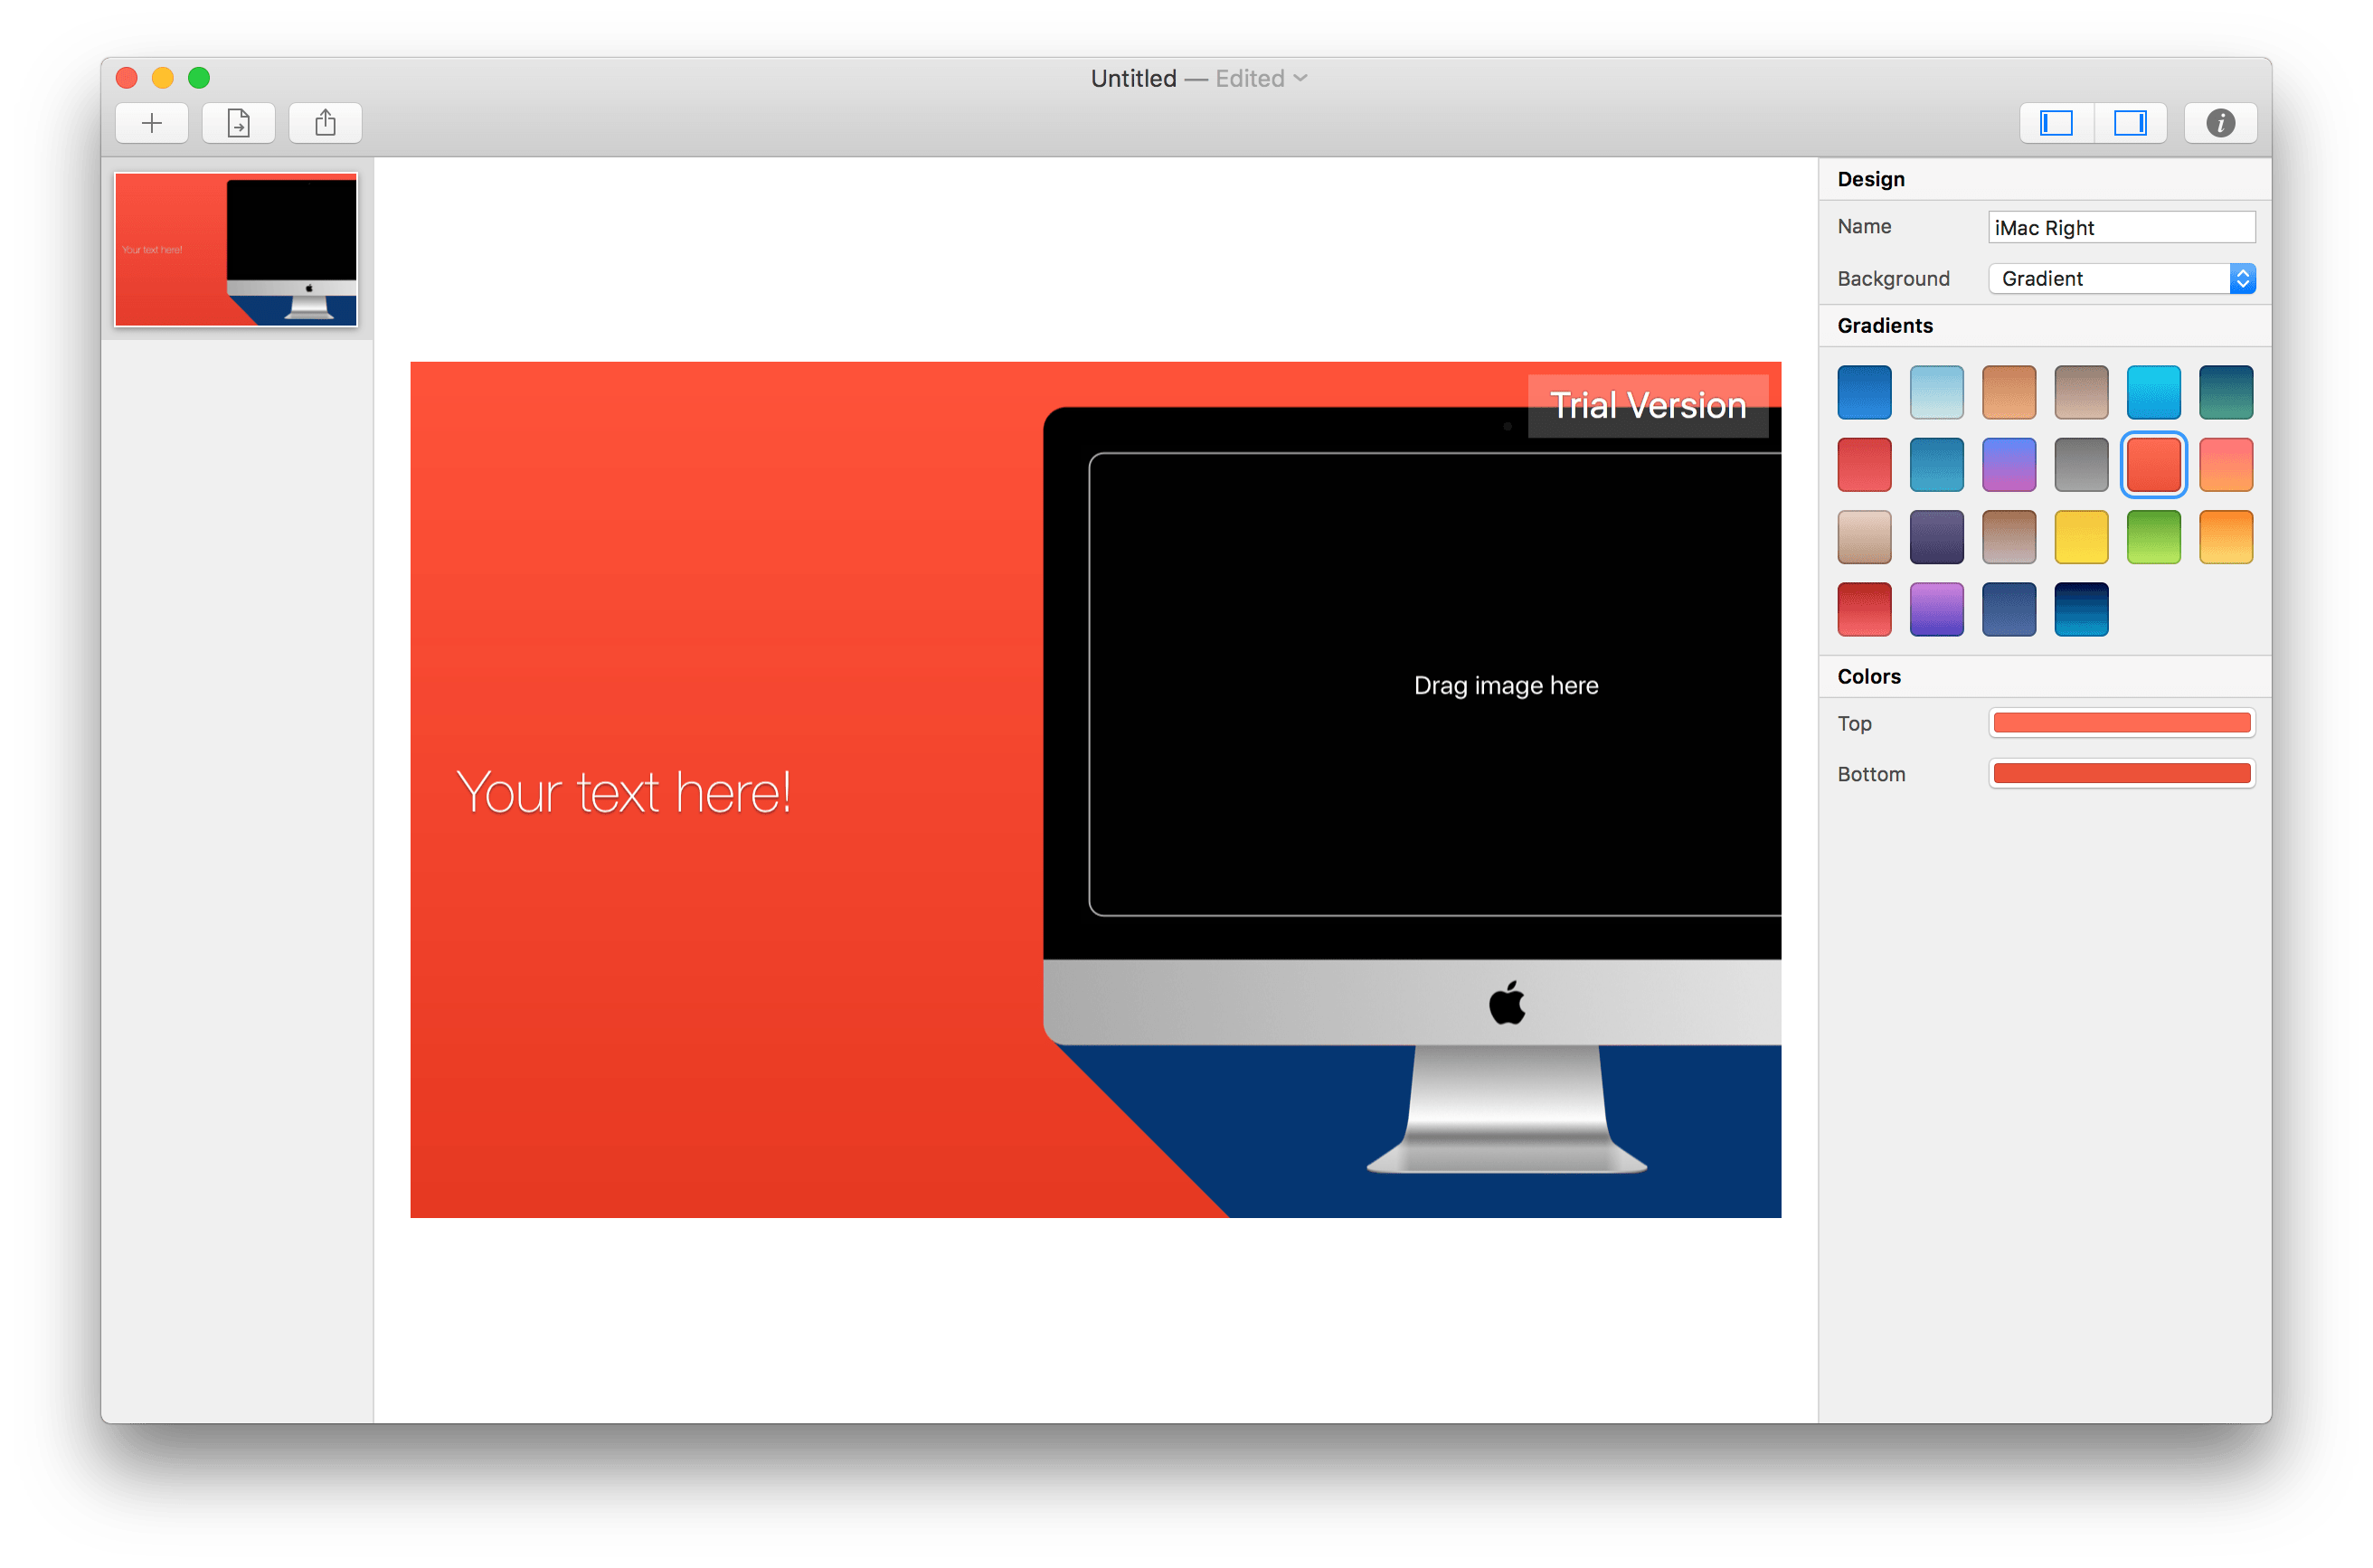Viewport: 2373px width, 1568px height.
Task: Select the taupe gradient in first row
Action: 2081,392
